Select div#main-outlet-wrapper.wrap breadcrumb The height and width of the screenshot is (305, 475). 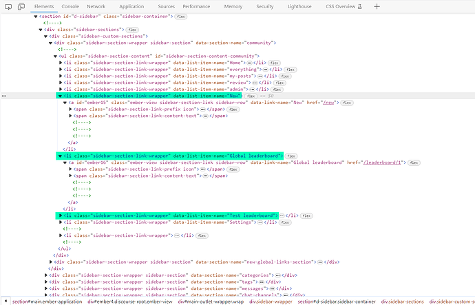[211, 302]
